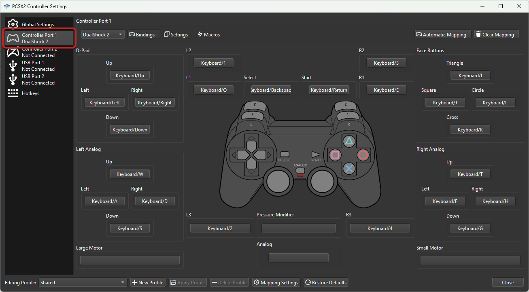Open the DualShock 2 controller type dropdown
This screenshot has width=529, height=292.
click(103, 34)
